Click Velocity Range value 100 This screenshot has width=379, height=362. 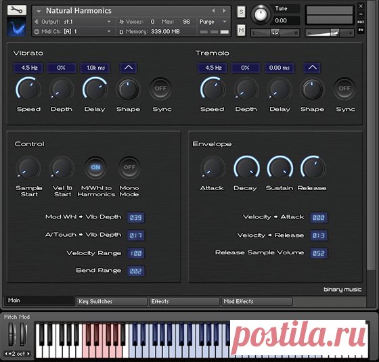[136, 253]
